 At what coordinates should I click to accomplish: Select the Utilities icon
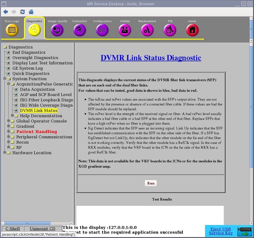(x=125, y=29)
